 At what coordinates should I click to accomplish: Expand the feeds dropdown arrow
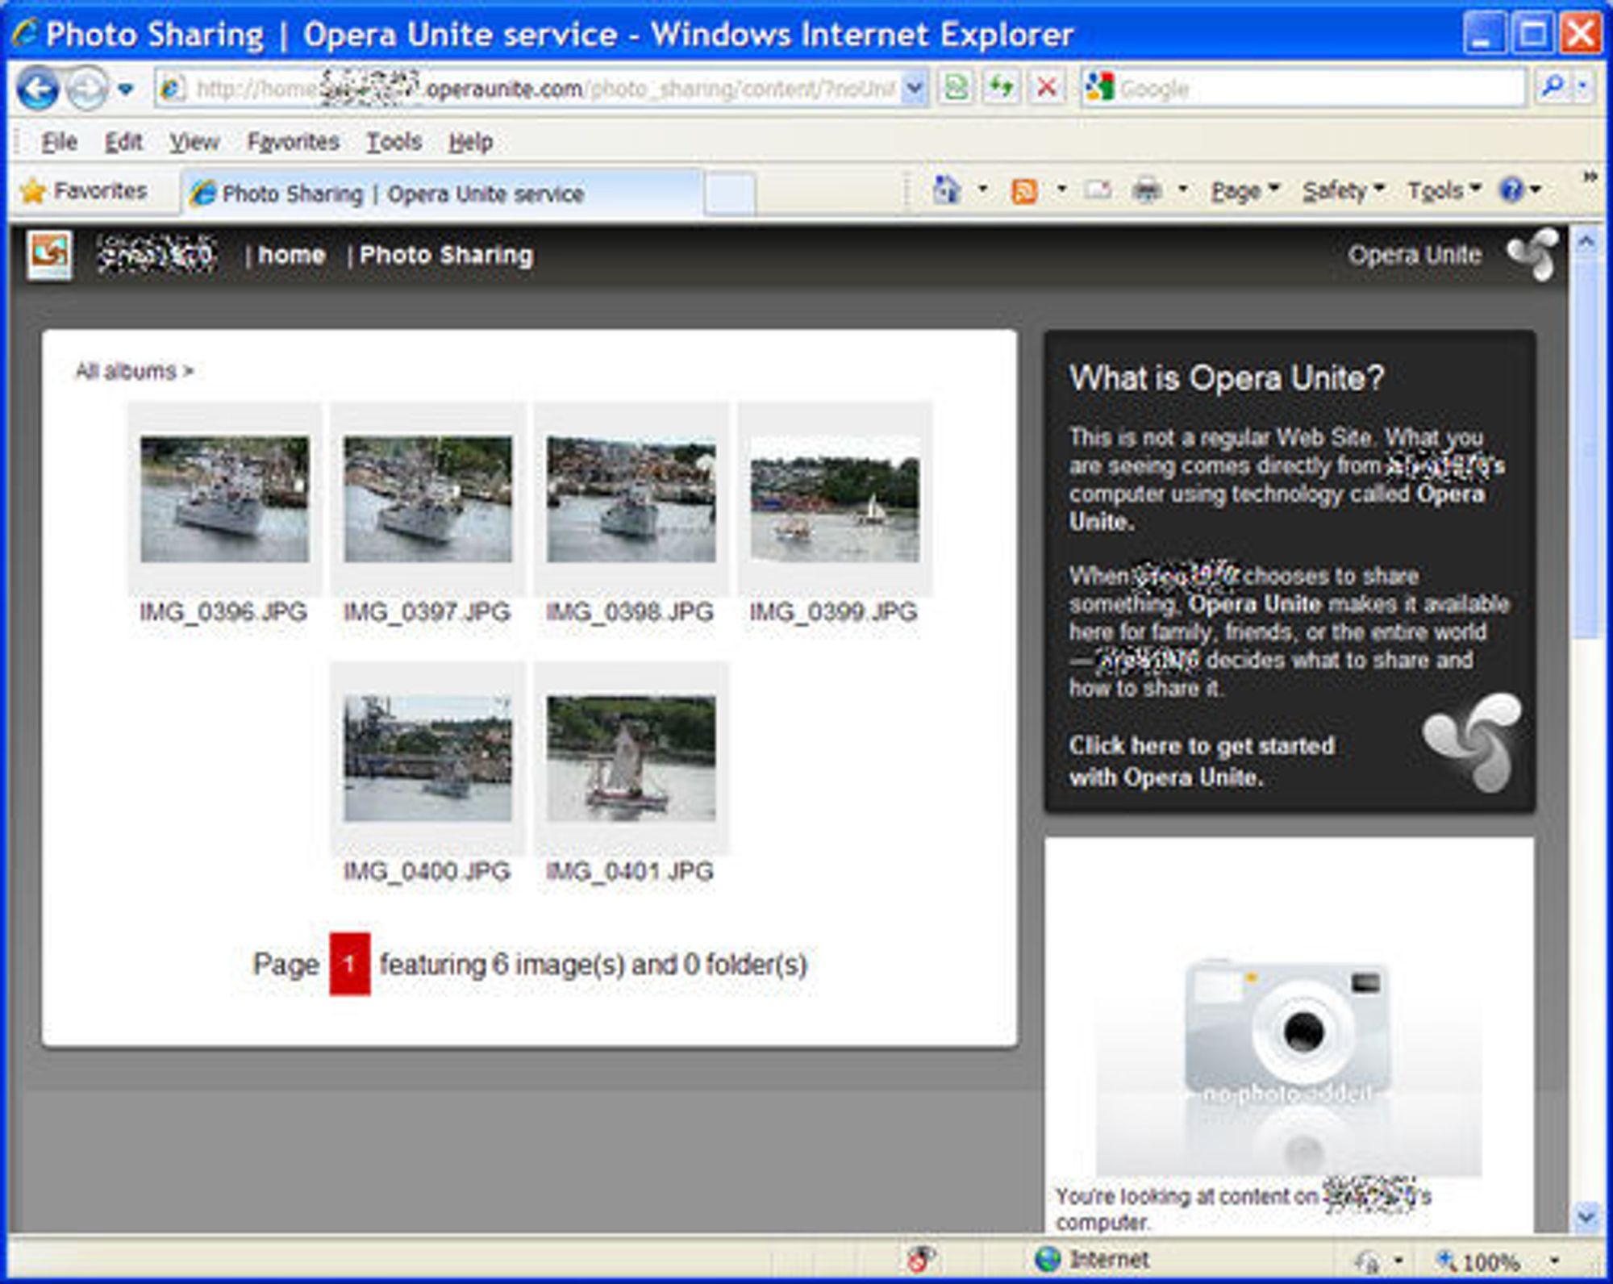point(1061,190)
